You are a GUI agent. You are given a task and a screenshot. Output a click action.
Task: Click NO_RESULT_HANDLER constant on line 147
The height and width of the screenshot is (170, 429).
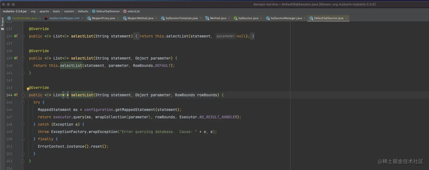218,117
